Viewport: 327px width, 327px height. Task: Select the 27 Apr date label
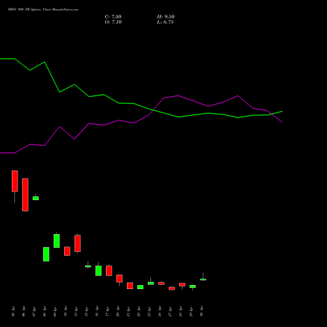(x=170, y=311)
